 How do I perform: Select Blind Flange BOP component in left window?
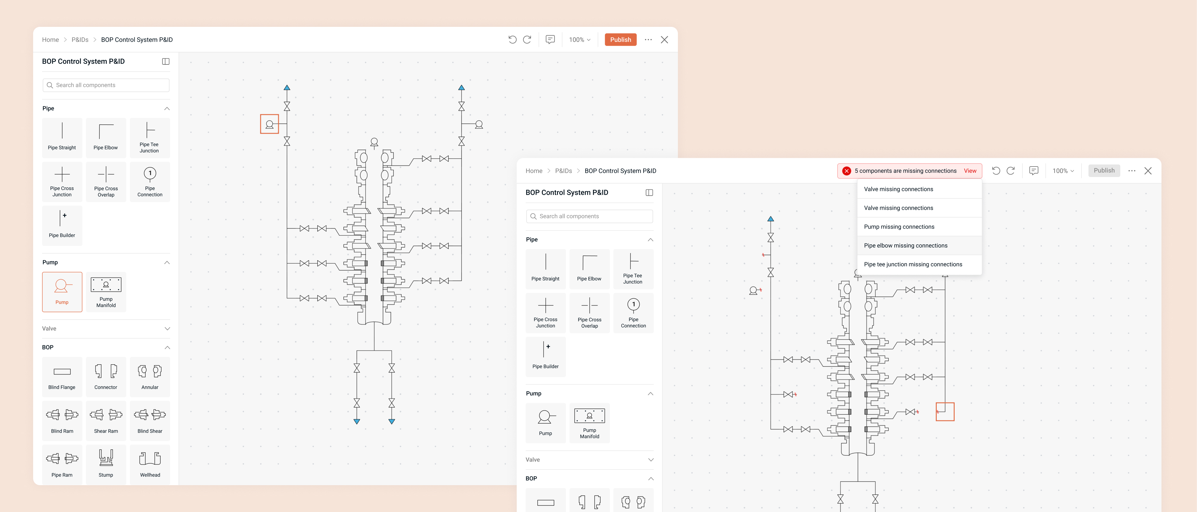click(x=62, y=377)
